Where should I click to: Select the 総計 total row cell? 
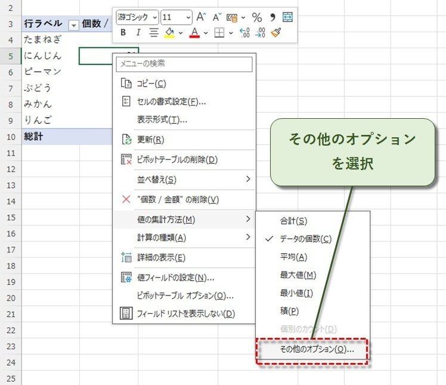(x=50, y=137)
